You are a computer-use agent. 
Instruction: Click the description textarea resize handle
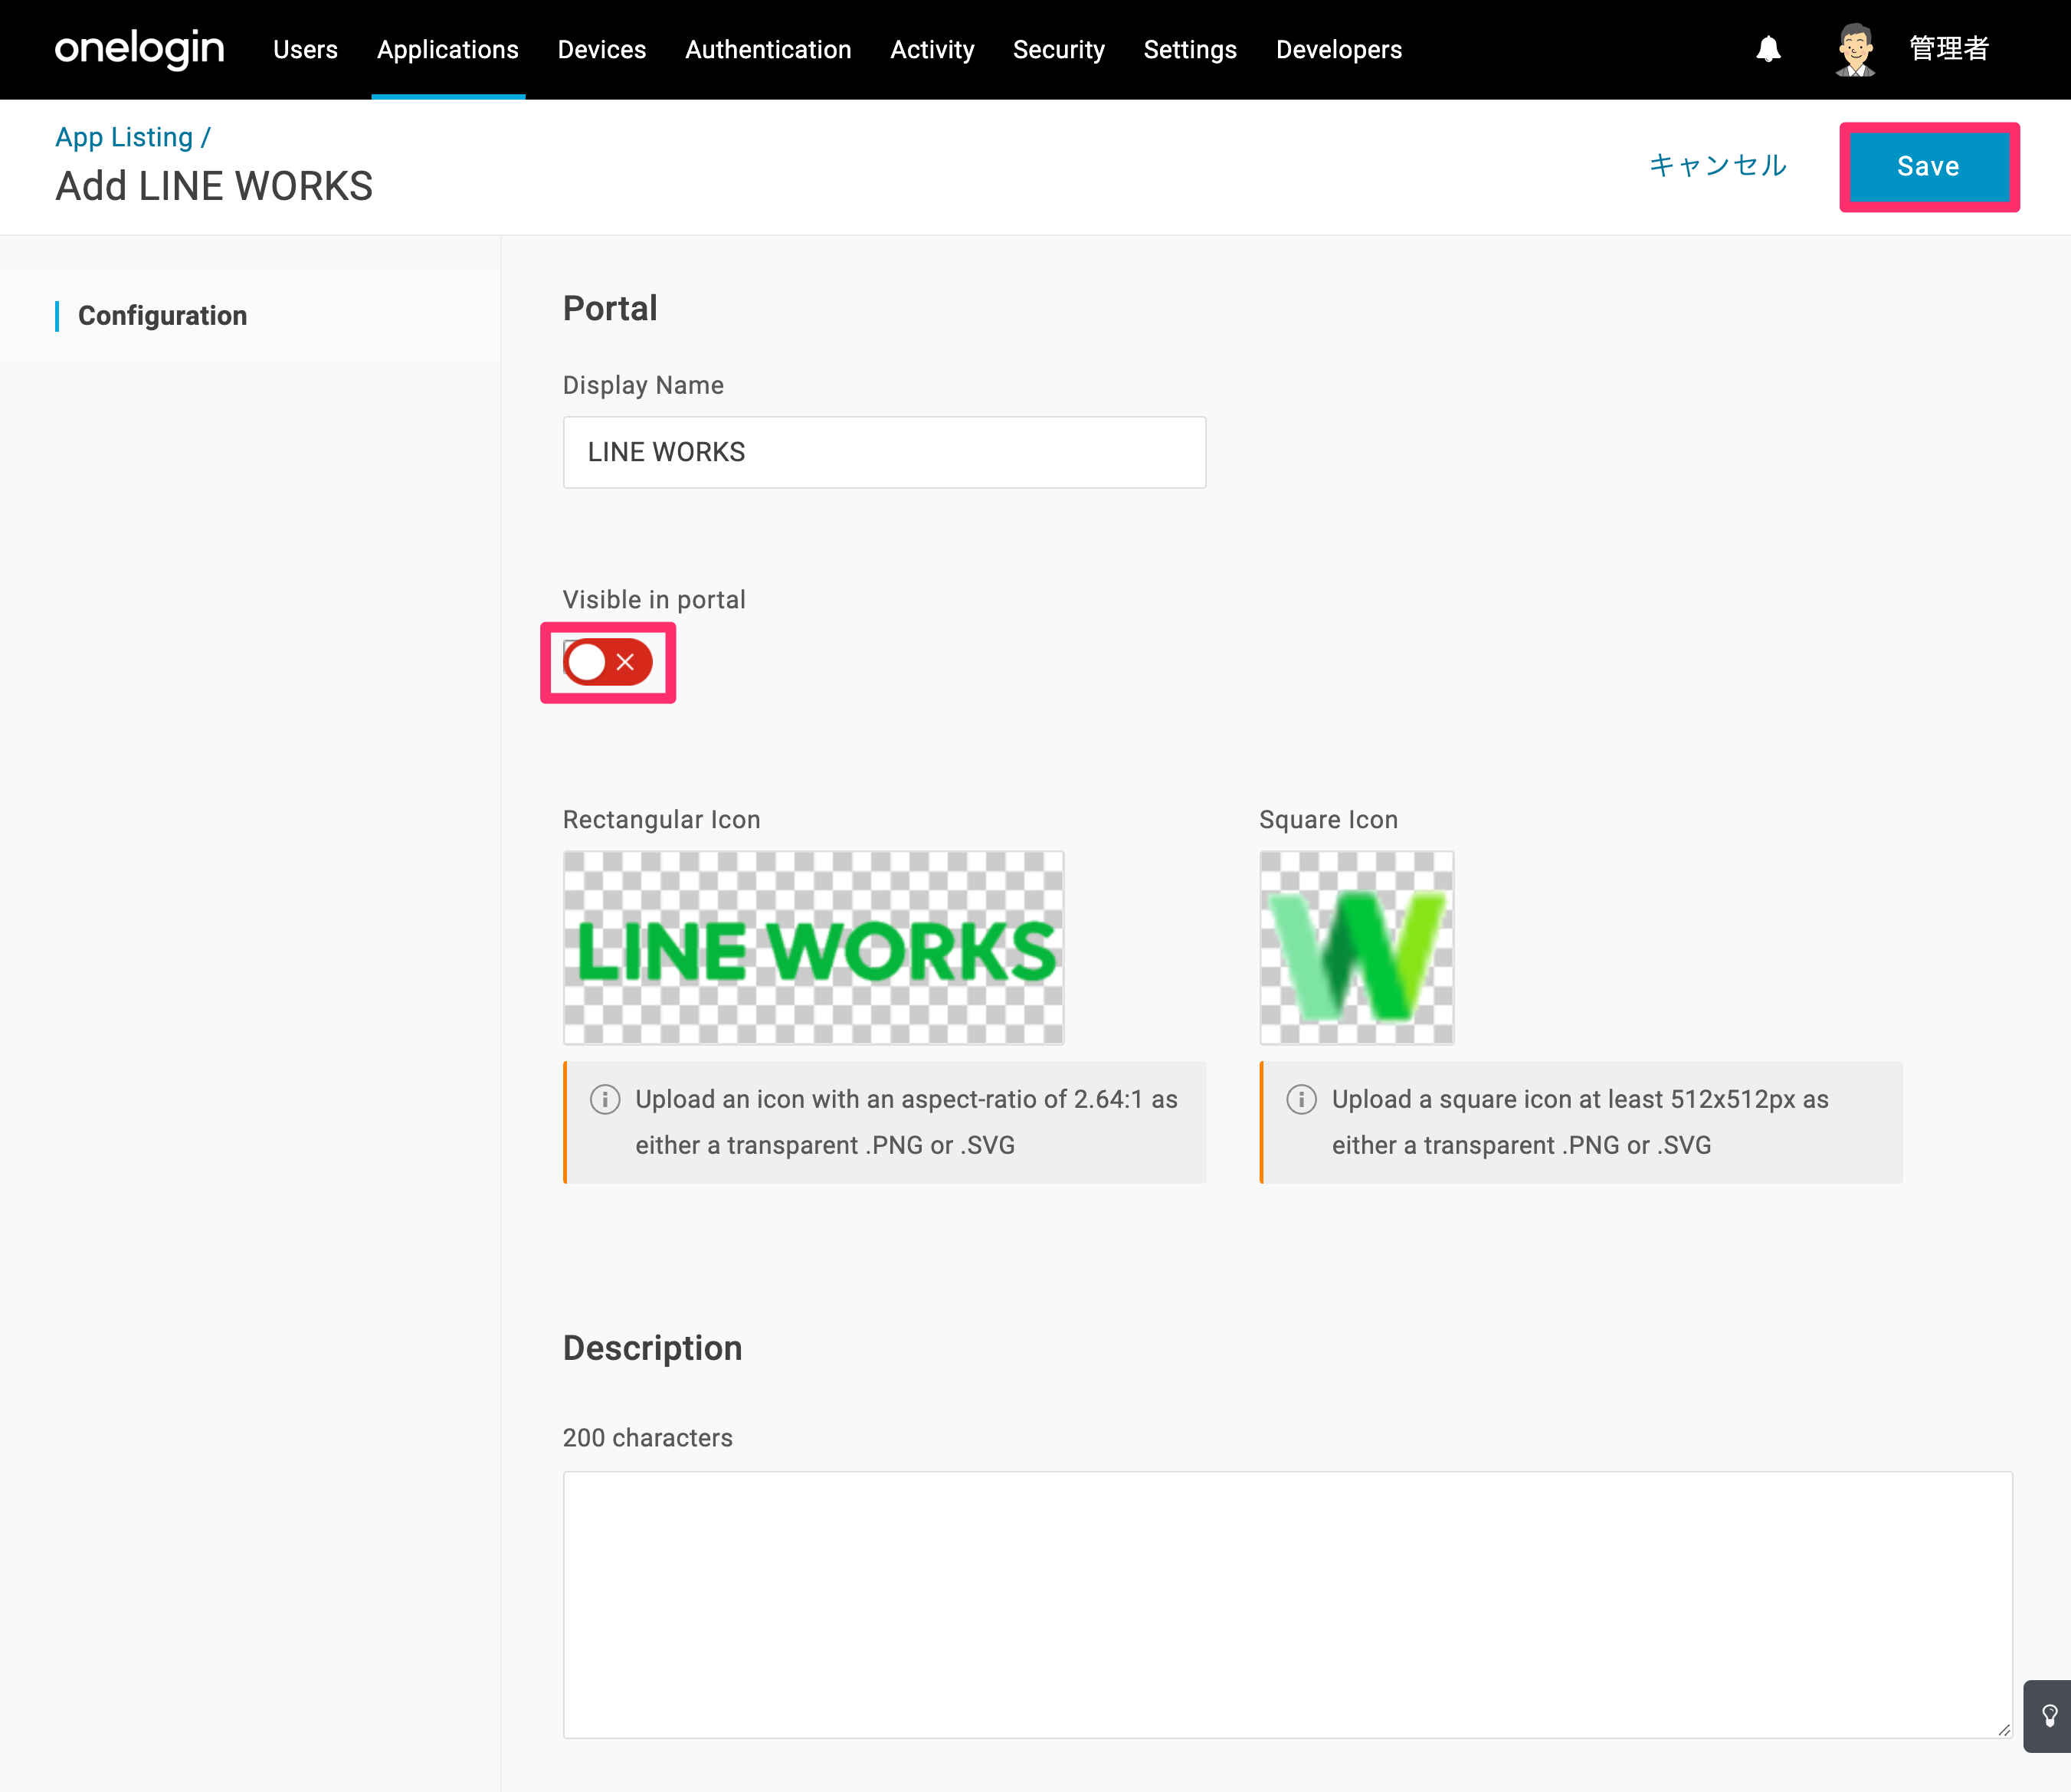point(2003,1729)
